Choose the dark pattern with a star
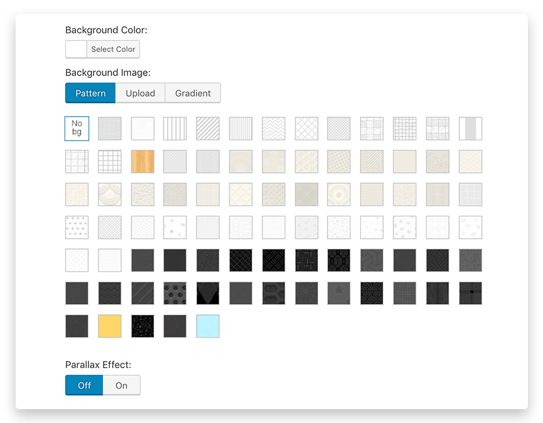 tap(338, 293)
